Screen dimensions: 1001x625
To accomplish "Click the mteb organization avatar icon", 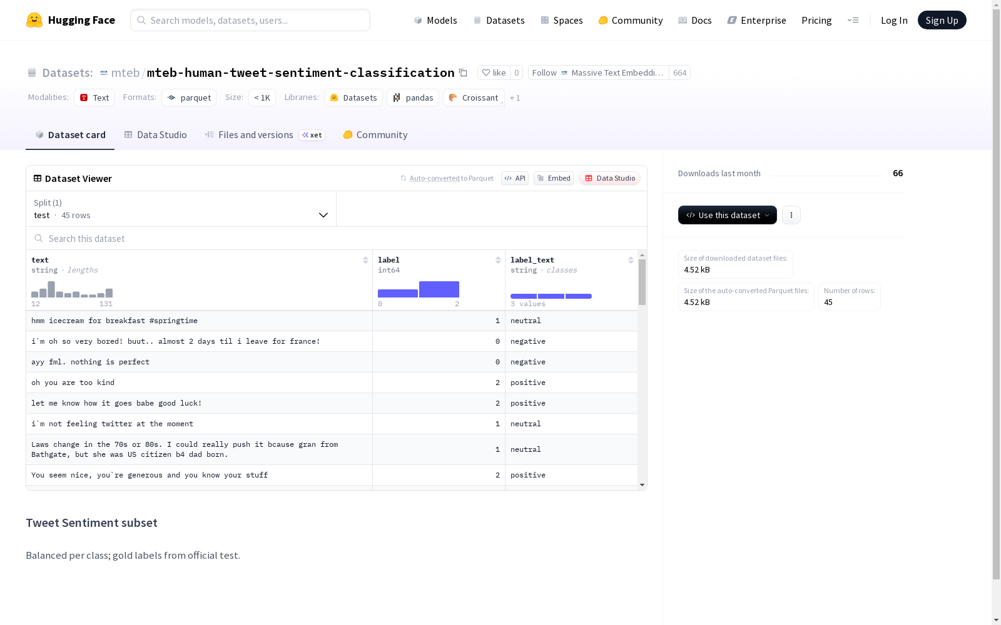I will pos(104,72).
